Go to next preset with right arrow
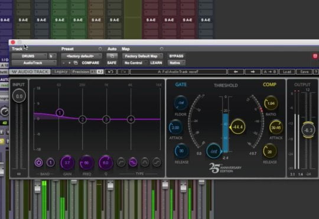The width and height of the screenshot is (319, 219). [253, 72]
